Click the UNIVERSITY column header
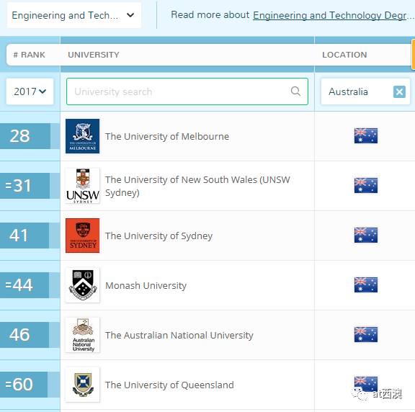 (x=94, y=55)
